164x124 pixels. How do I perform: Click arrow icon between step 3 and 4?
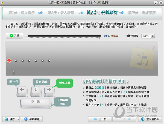[x=122, y=13]
